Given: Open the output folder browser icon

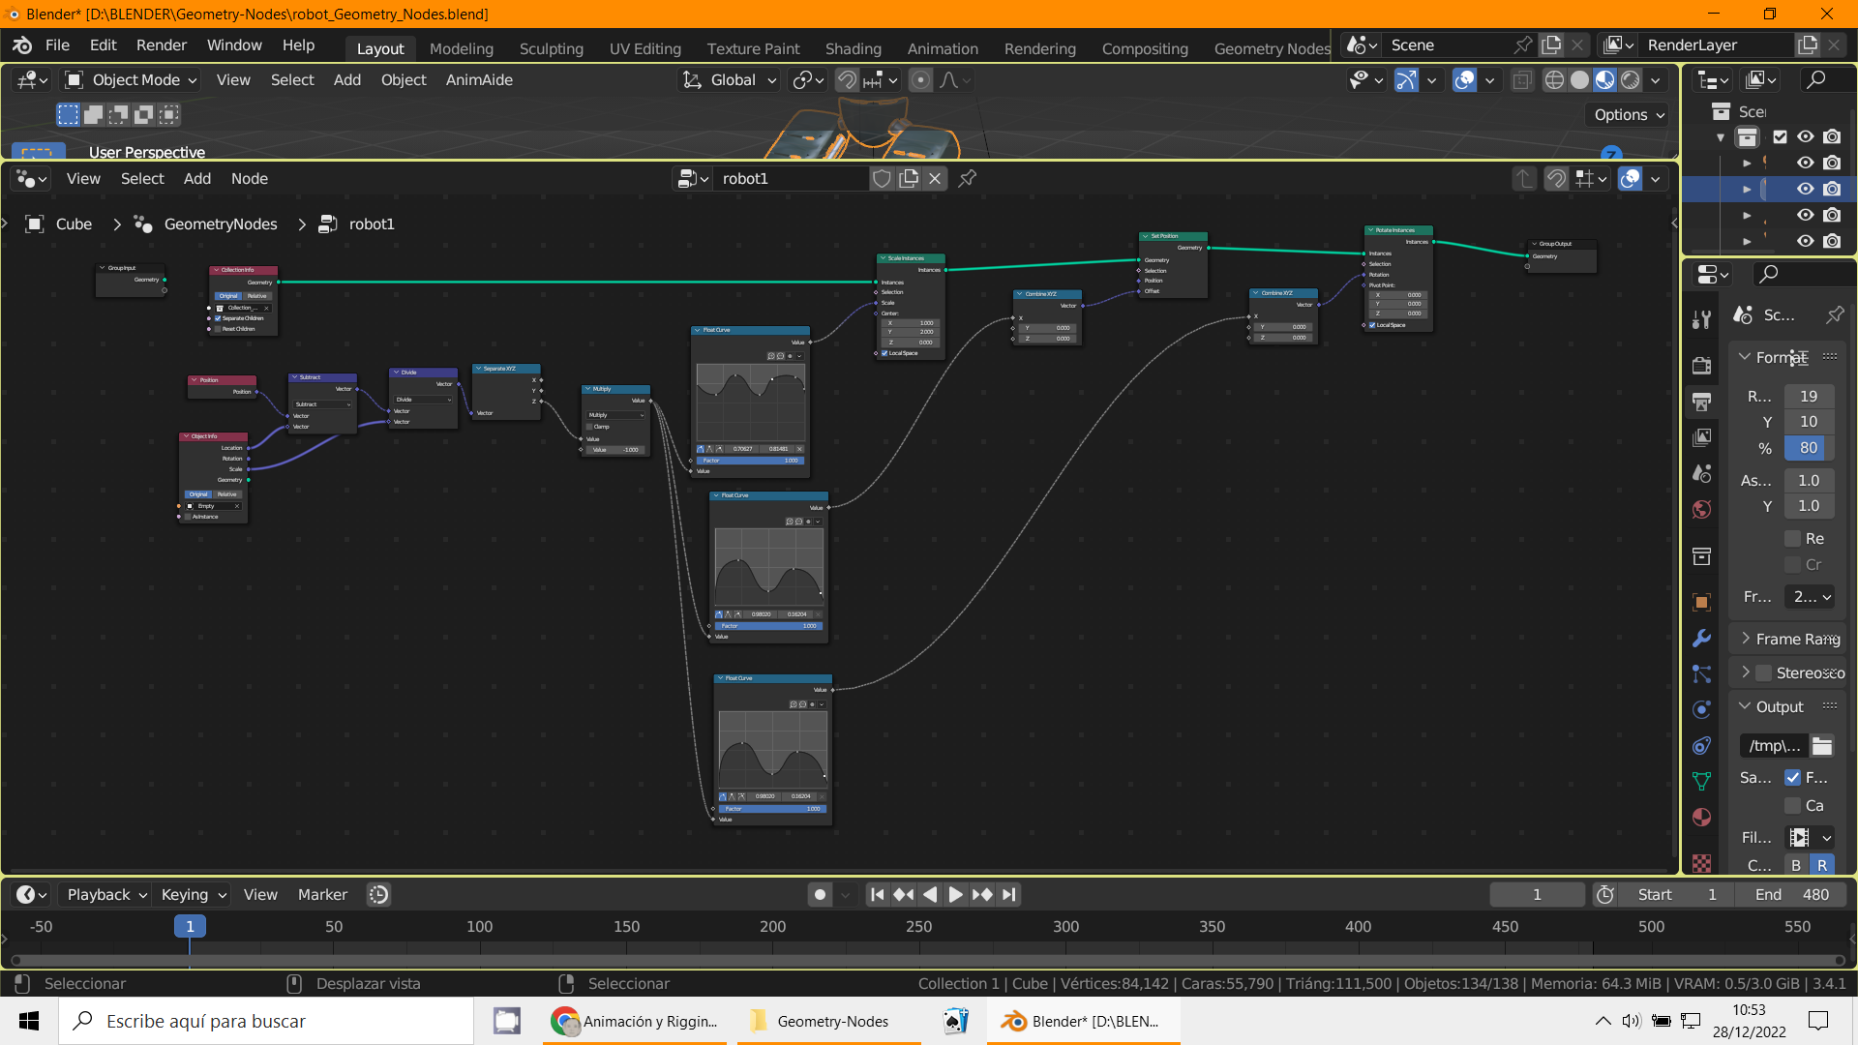Looking at the screenshot, I should [1822, 746].
